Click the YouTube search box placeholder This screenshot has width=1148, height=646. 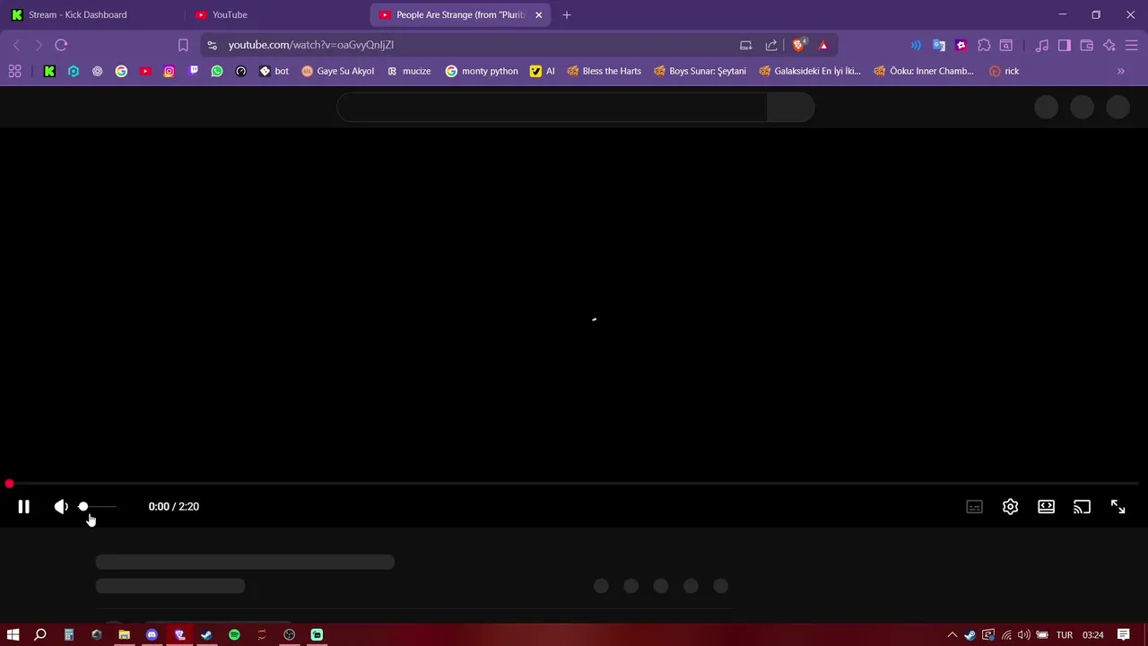coord(552,108)
